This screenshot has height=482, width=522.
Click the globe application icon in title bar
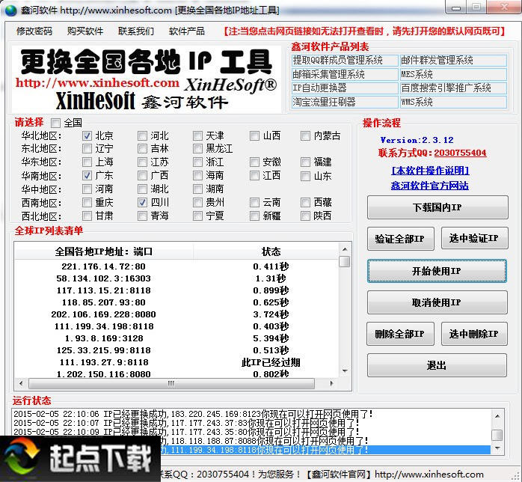(x=10, y=10)
